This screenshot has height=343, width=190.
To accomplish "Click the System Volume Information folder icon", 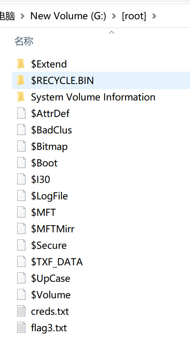I will click(x=21, y=97).
